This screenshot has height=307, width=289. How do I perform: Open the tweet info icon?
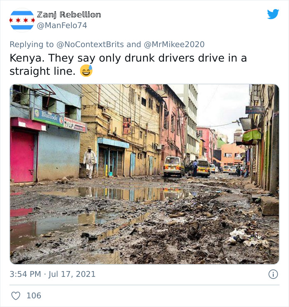pyautogui.click(x=272, y=274)
